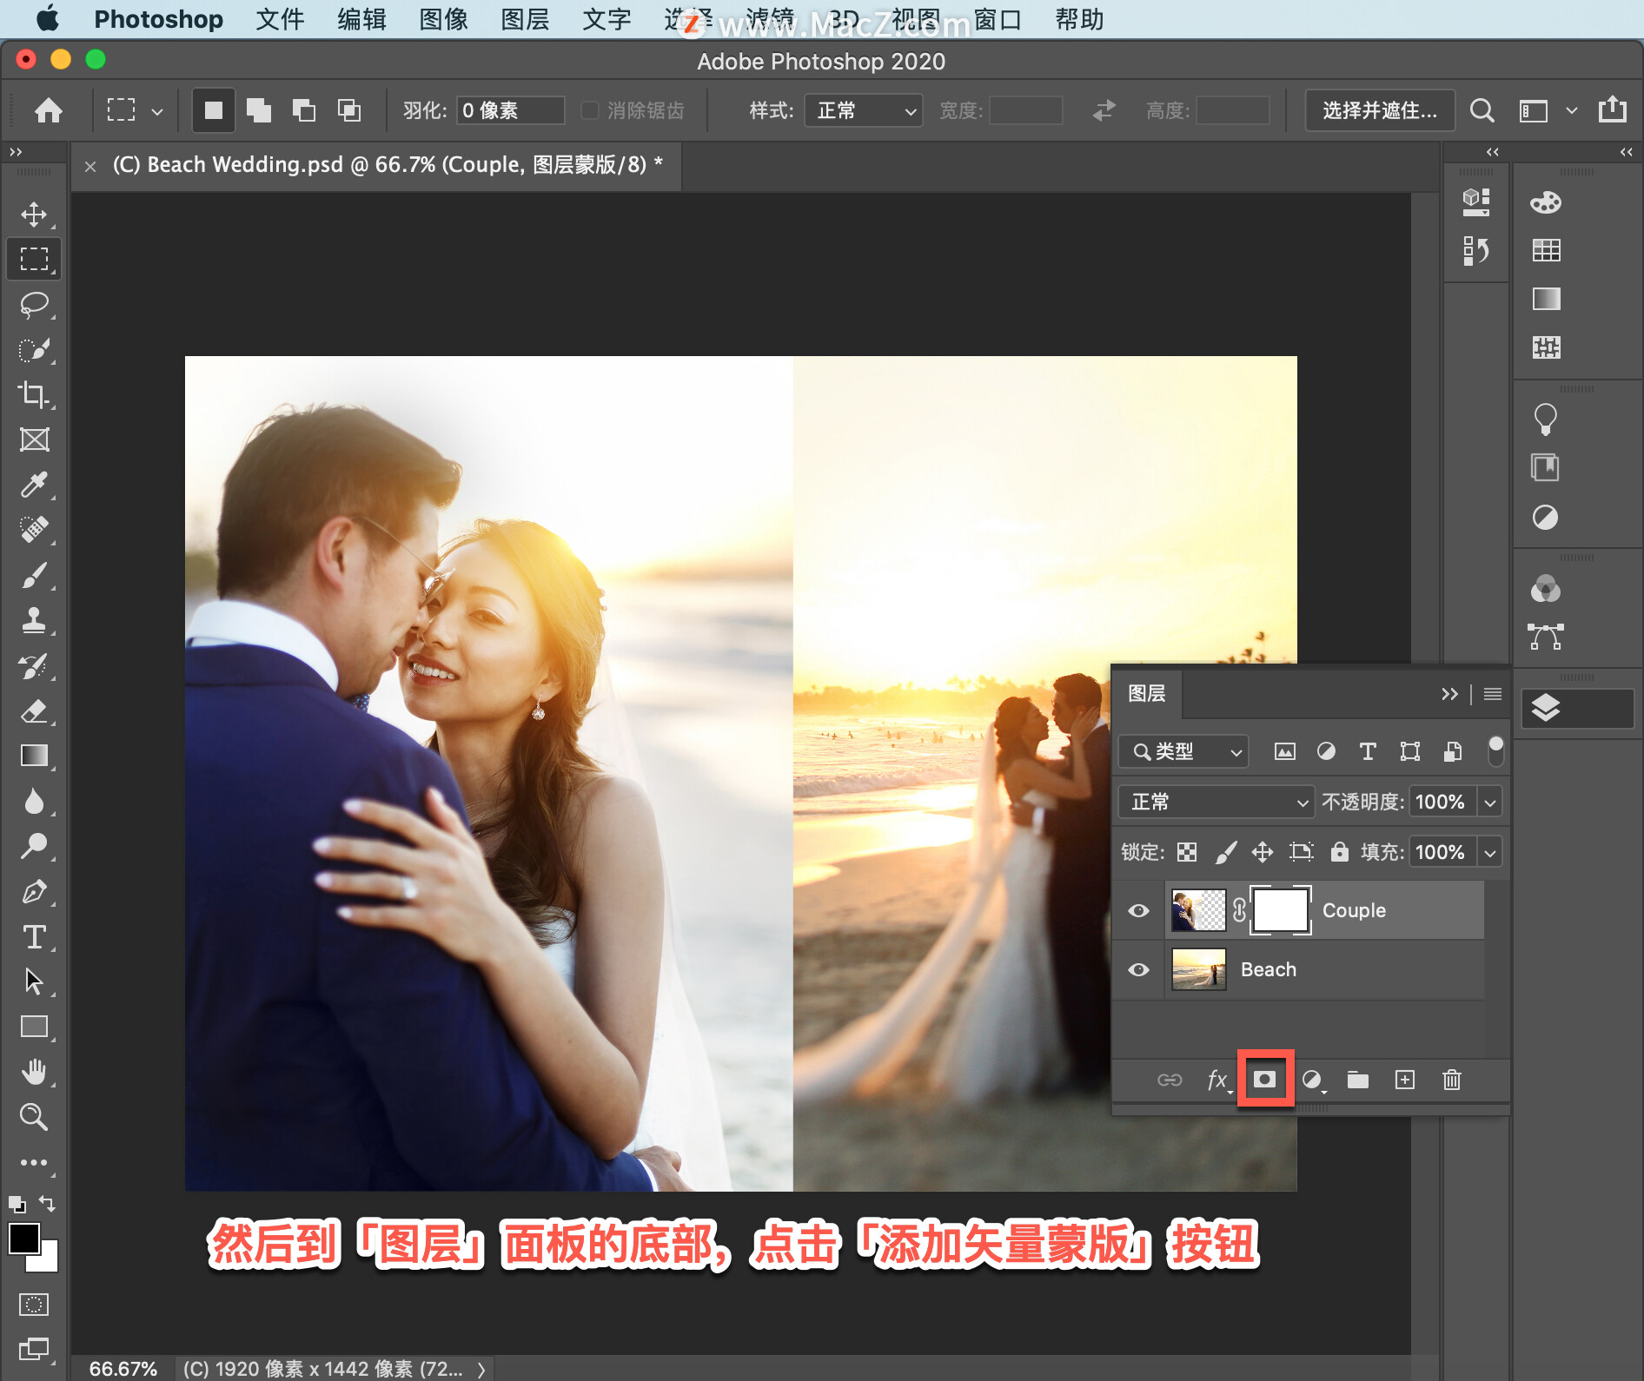This screenshot has height=1381, width=1644.
Task: Delete layer using trash icon
Action: (1451, 1080)
